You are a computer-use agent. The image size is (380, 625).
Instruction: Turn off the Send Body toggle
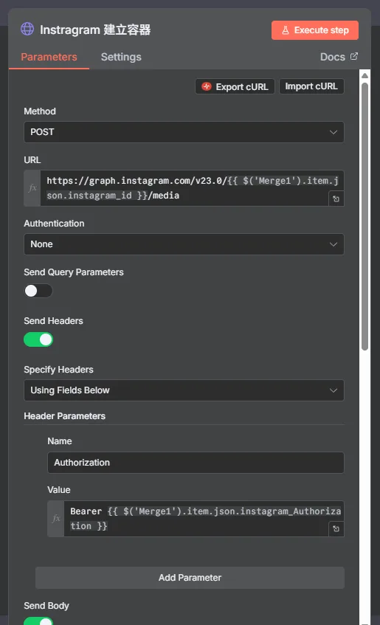coord(38,621)
